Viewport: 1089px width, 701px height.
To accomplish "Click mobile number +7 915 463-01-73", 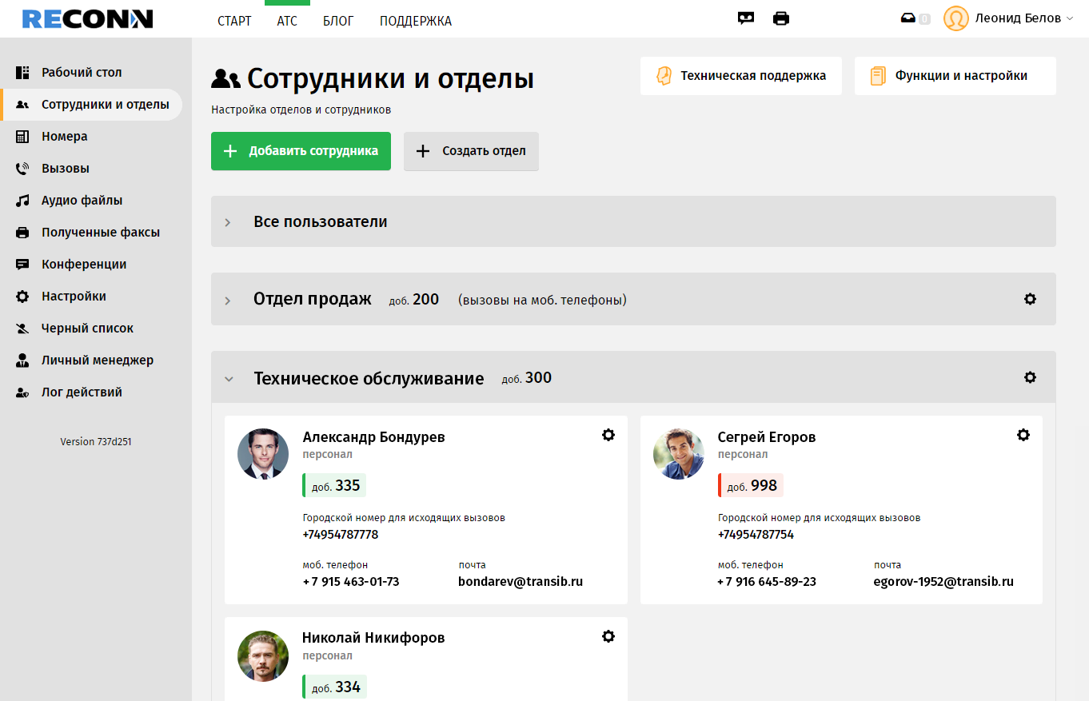I will click(351, 581).
